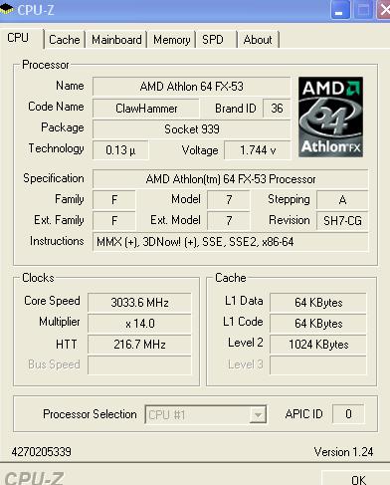Open the Mainboard tab

coord(116,40)
